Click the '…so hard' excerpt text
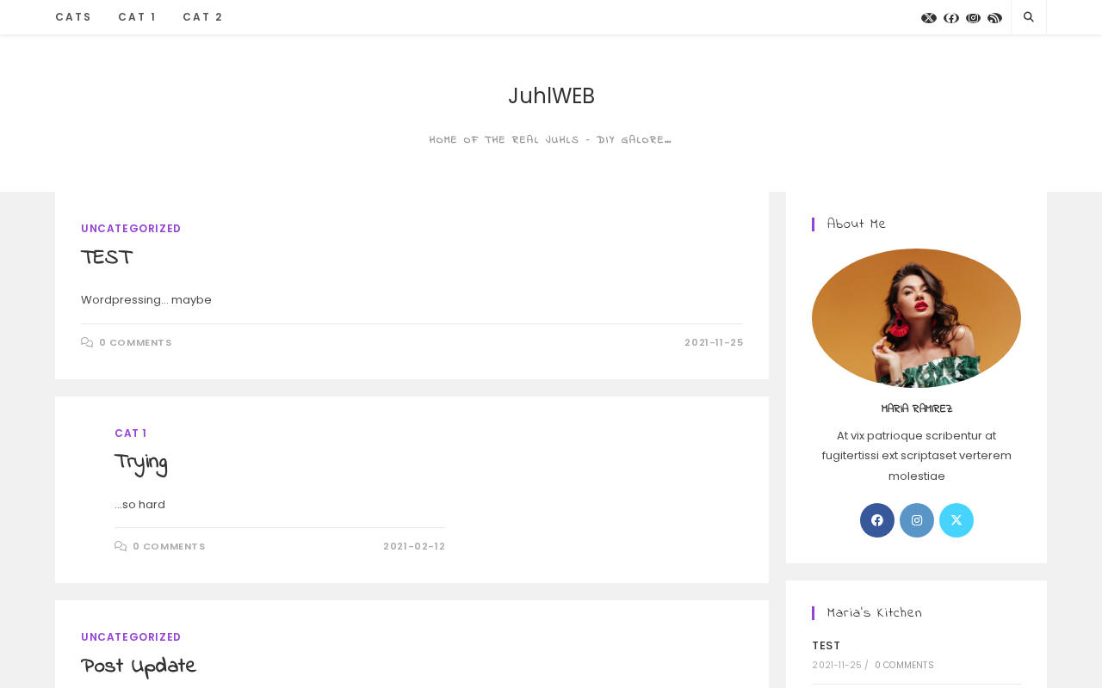Viewport: 1102px width, 688px height. click(139, 505)
